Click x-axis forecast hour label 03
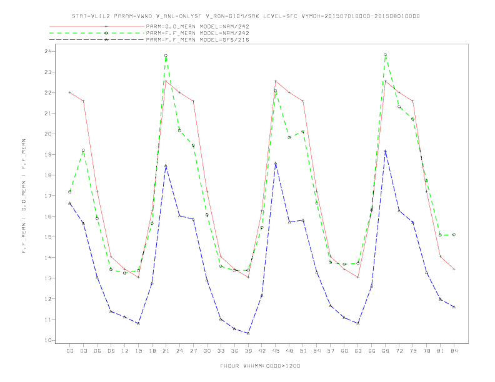The height and width of the screenshot is (382, 495). tap(83, 351)
